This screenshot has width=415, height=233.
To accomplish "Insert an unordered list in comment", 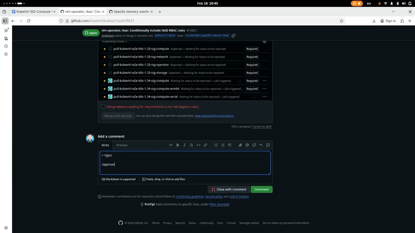I will click(x=223, y=145).
